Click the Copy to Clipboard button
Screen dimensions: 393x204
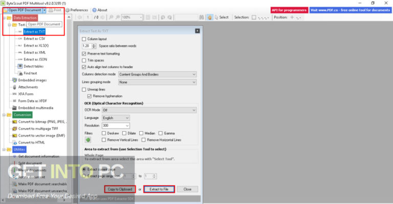(x=120, y=189)
